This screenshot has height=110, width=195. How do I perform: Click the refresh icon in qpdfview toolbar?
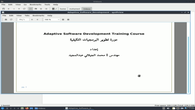point(11,20)
